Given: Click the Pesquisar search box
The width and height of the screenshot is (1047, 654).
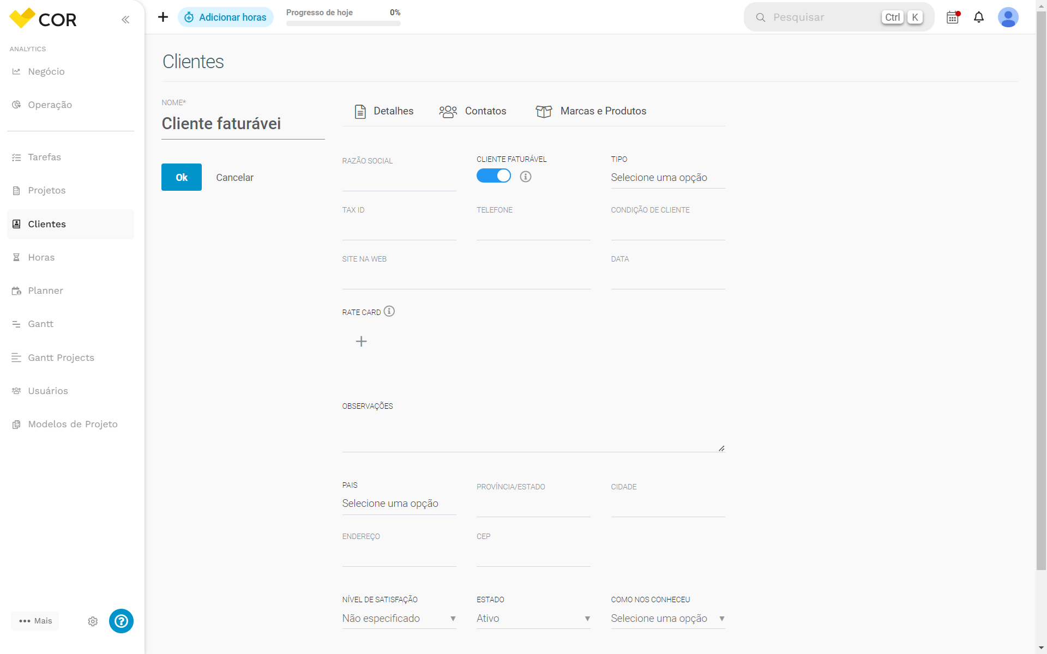Looking at the screenshot, I should (x=839, y=17).
